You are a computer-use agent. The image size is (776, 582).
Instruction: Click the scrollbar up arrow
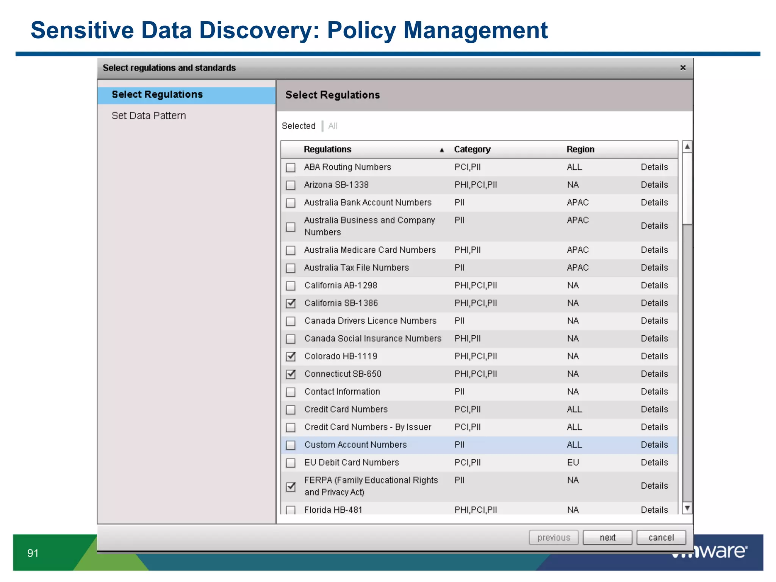pos(687,147)
